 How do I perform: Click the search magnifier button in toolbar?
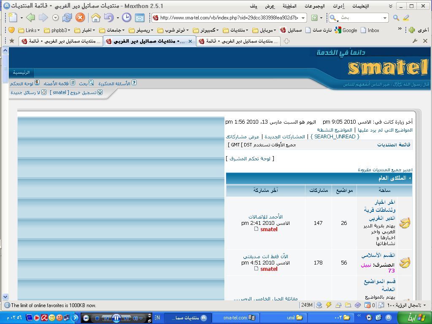[396, 18]
